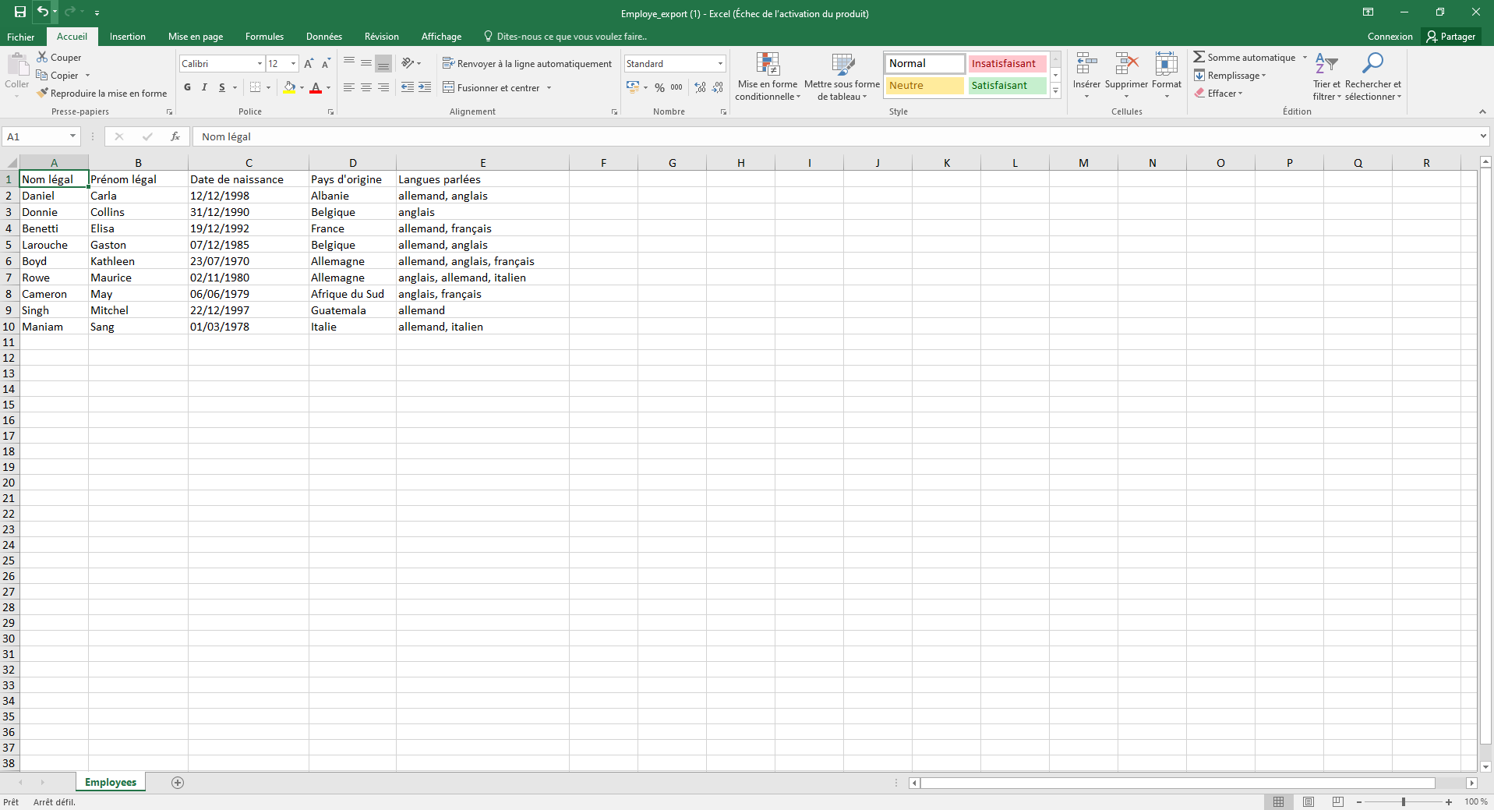Switch to the Révision tab
1494x810 pixels.
pos(382,37)
